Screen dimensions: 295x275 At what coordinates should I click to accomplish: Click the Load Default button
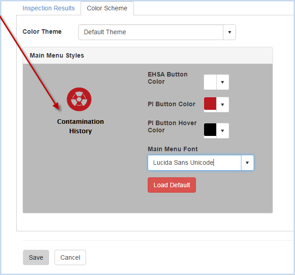[x=172, y=185]
